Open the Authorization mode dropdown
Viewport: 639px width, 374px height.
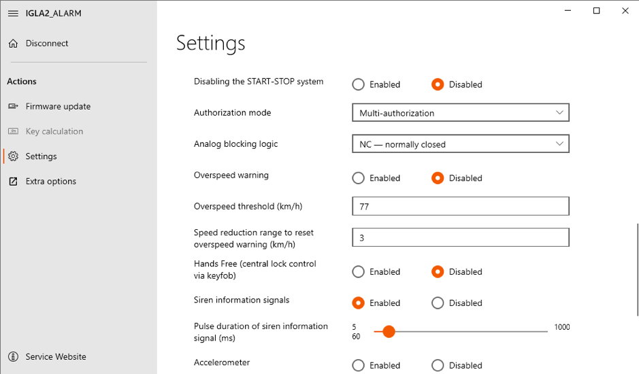coord(461,112)
